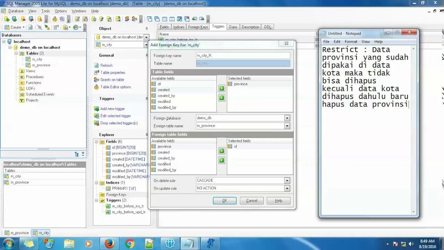Image resolution: width=444 pixels, height=250 pixels.
Task: Click the volume speaker tray icon
Action: point(411,244)
